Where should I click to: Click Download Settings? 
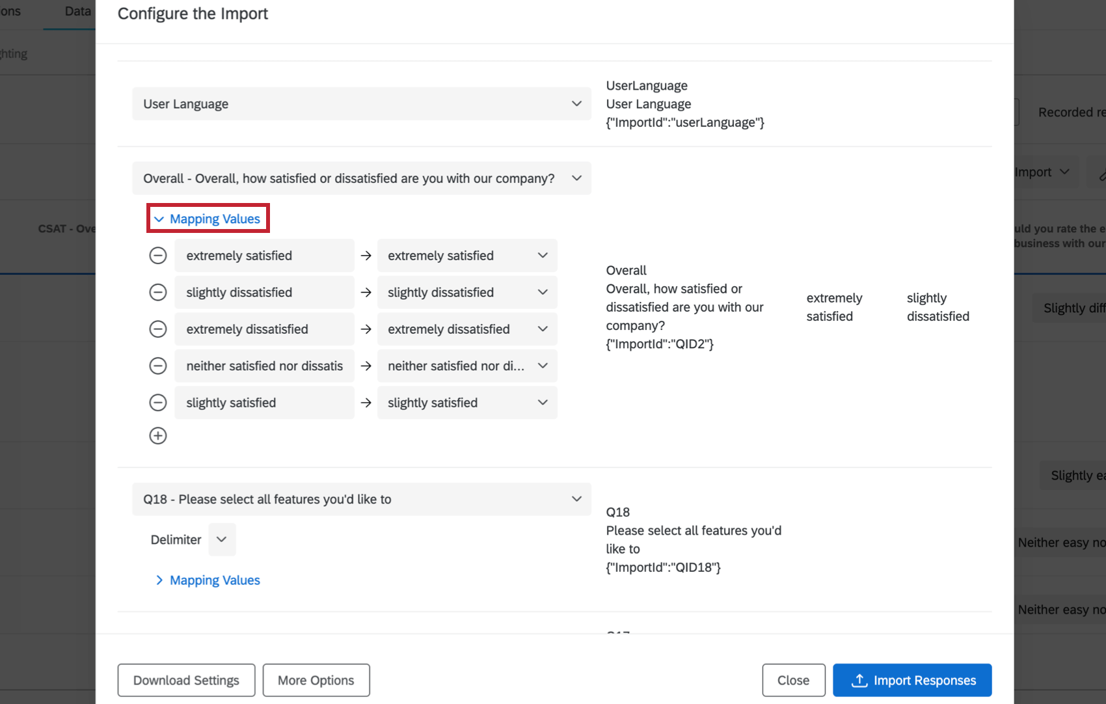point(186,680)
